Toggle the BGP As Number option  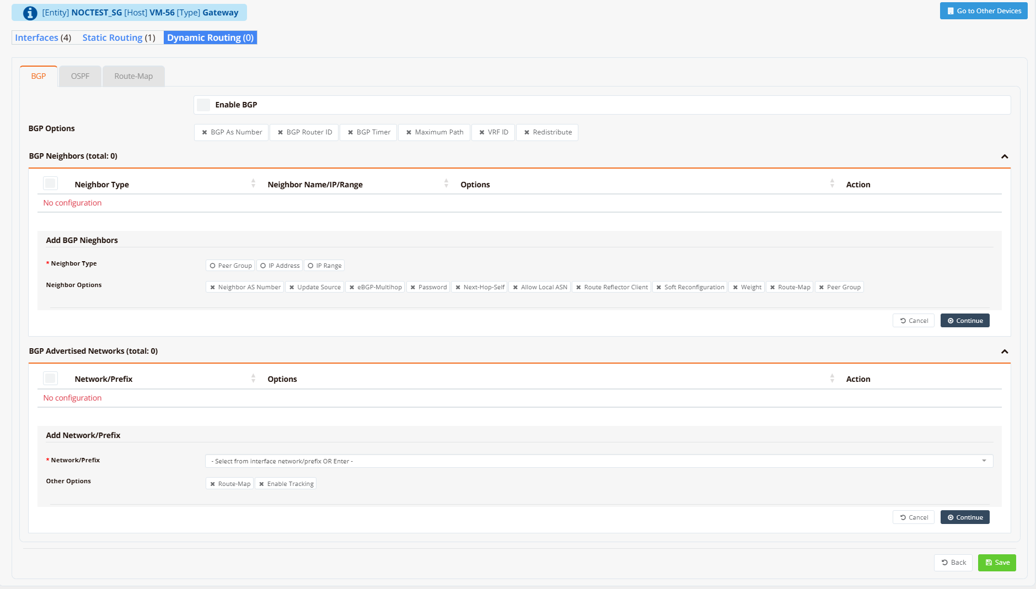tap(232, 132)
